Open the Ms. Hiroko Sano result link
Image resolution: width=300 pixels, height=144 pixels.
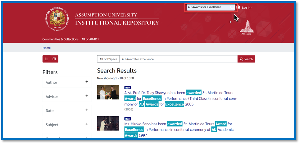tap(145, 124)
